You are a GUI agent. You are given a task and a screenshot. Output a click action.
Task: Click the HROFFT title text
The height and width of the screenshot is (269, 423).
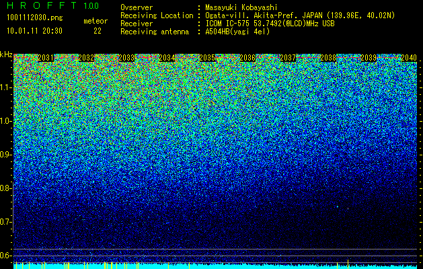tap(42, 5)
